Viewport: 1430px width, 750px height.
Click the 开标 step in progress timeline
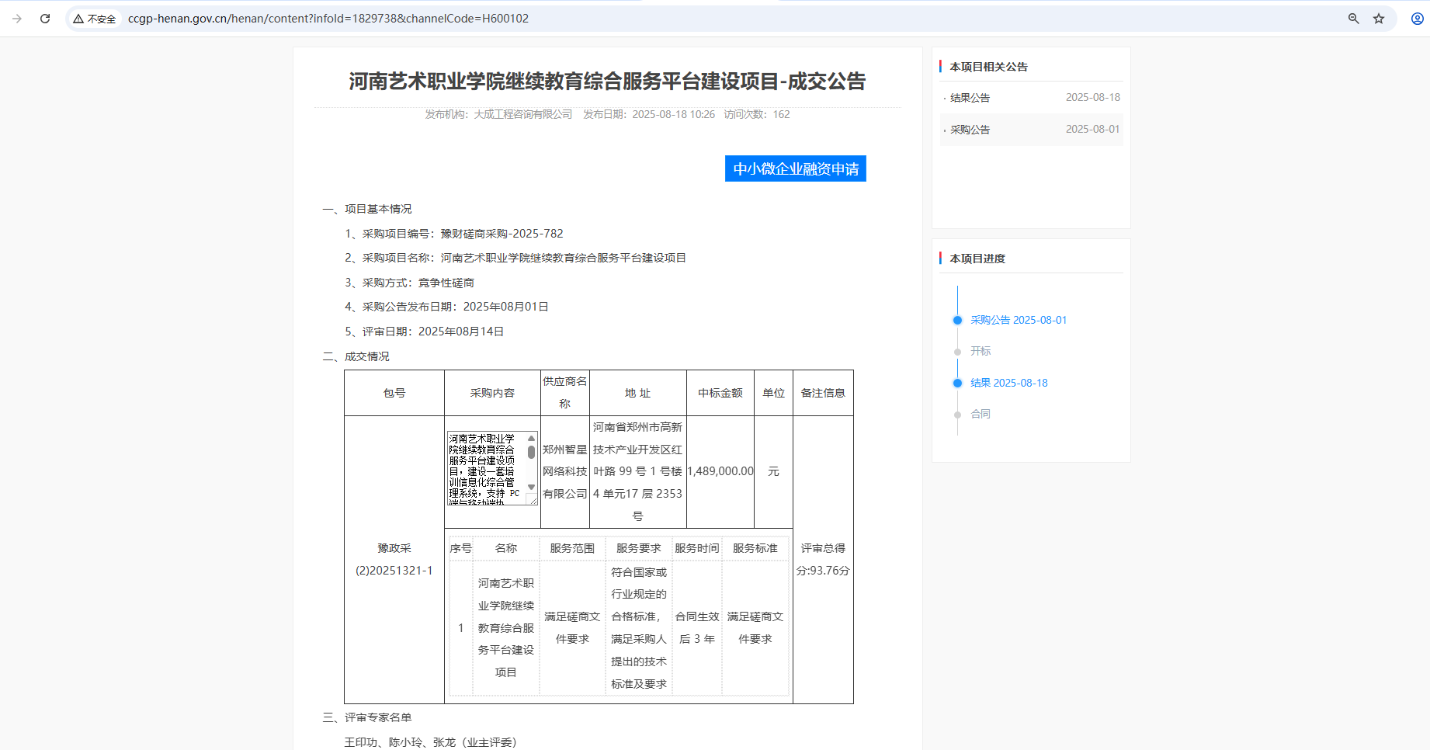(x=981, y=351)
